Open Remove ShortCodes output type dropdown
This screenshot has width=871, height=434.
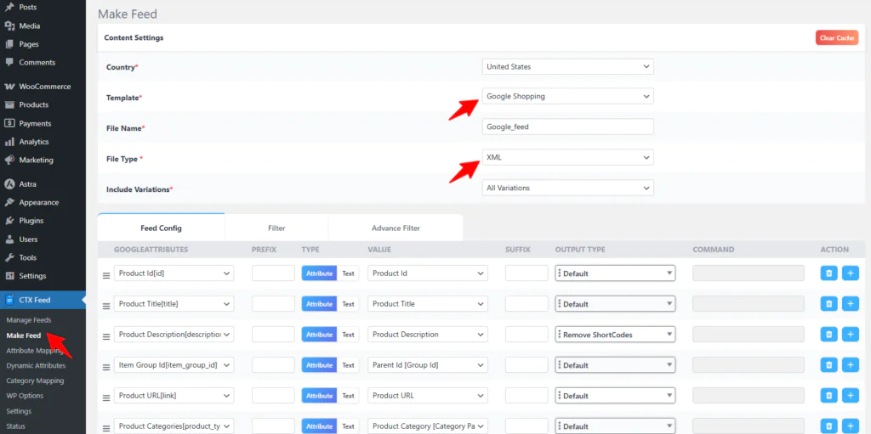pos(615,335)
